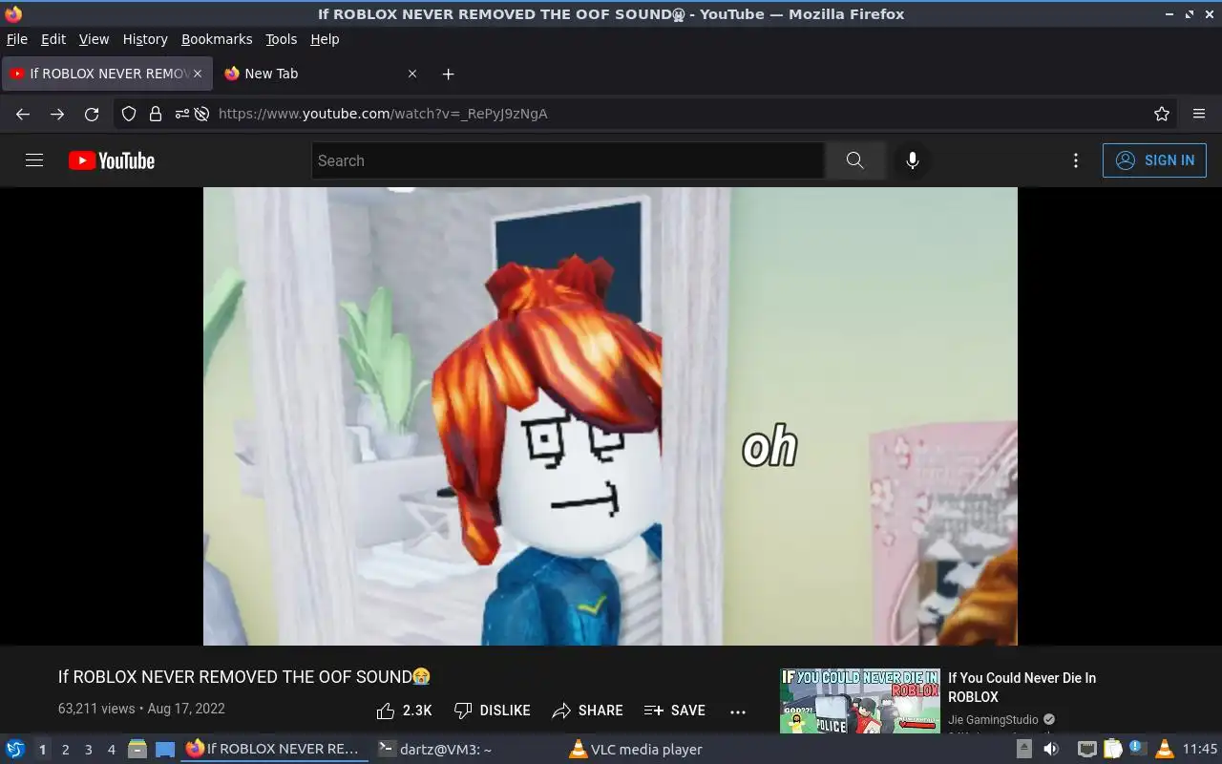Open 'If You Could Never Die In ROBLOX' title
1222x764 pixels.
coord(1022,688)
